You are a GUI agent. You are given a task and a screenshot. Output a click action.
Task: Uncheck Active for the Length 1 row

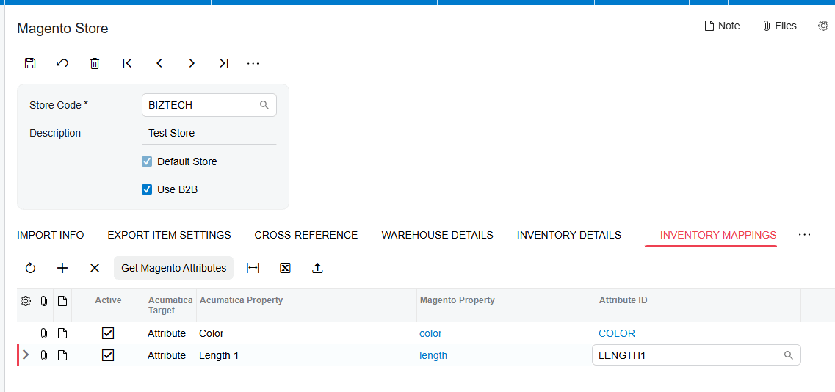tap(108, 355)
